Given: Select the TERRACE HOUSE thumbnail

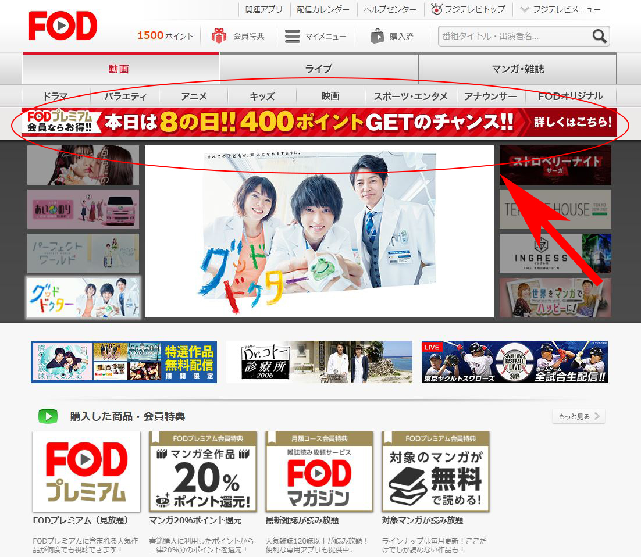Looking at the screenshot, I should tap(555, 209).
